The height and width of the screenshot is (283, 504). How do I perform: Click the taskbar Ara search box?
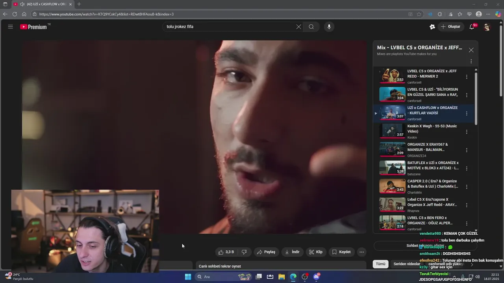[224, 277]
